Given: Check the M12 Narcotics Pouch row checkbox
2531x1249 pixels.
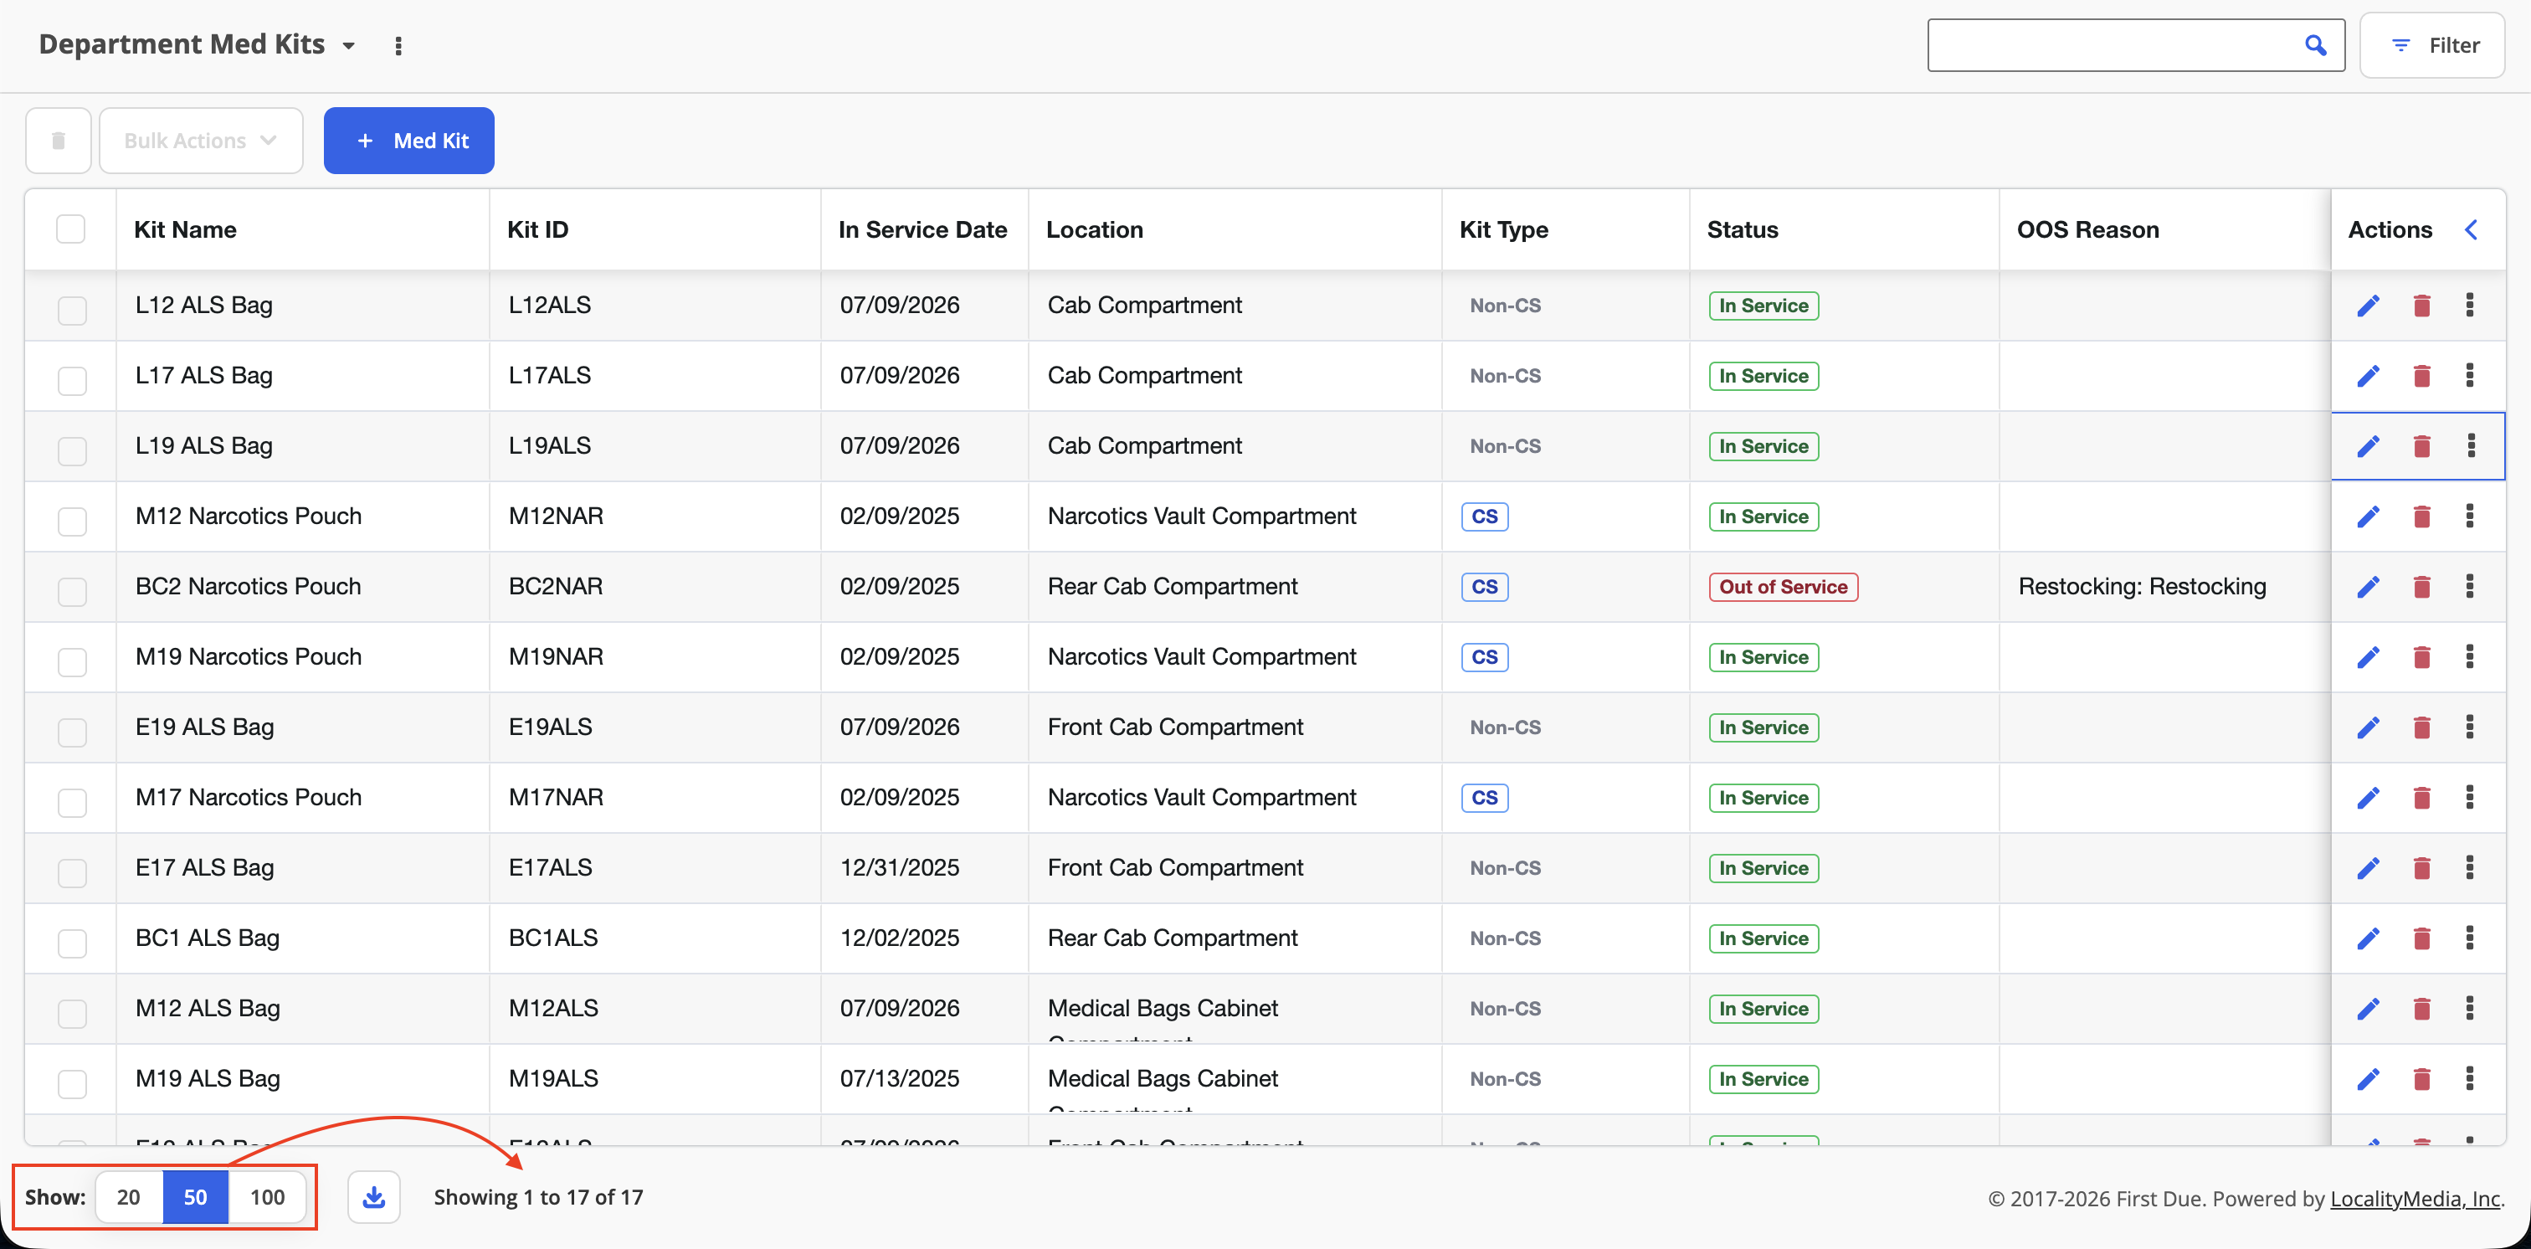Looking at the screenshot, I should [72, 521].
